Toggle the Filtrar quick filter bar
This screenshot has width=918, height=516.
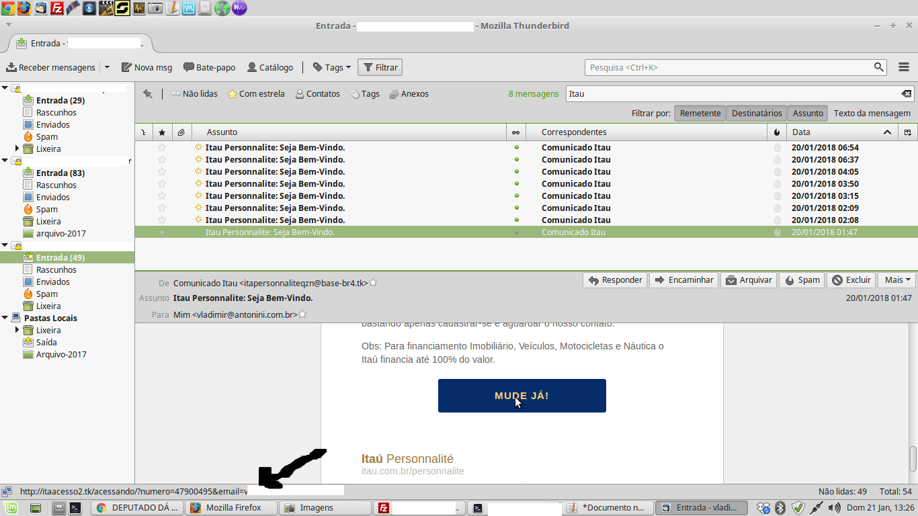380,67
